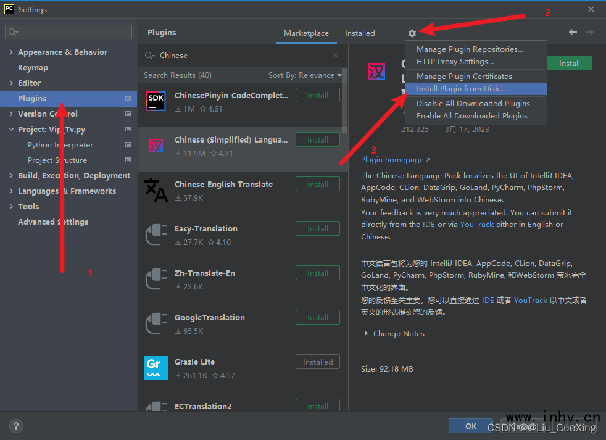Click the plugin list vertical scrollbar
606x440 pixels.
point(345,101)
